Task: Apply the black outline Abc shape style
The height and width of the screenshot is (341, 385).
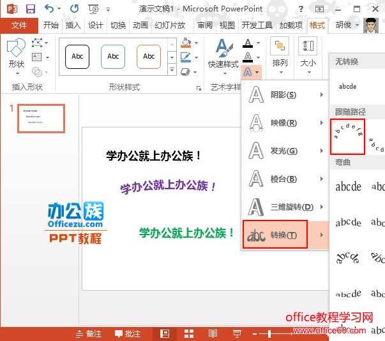Action: pos(77,56)
